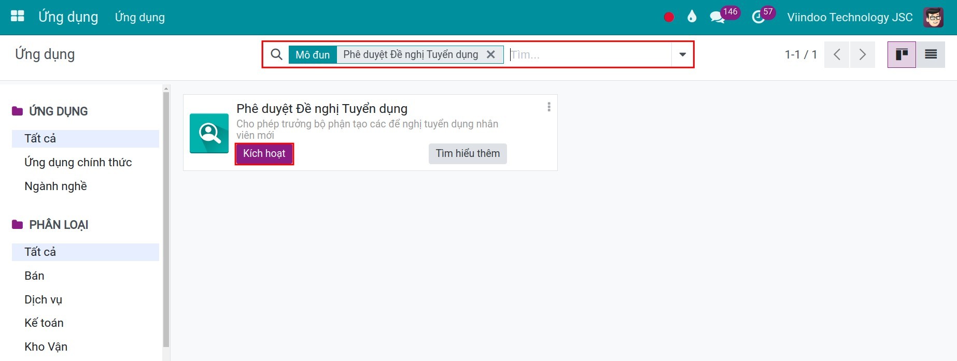Click the sidebar vertical scrollbar
The height and width of the screenshot is (361, 957).
[166, 218]
